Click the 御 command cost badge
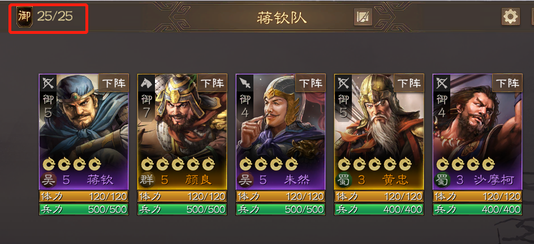Screen dimensions: 534x244 [24, 16]
